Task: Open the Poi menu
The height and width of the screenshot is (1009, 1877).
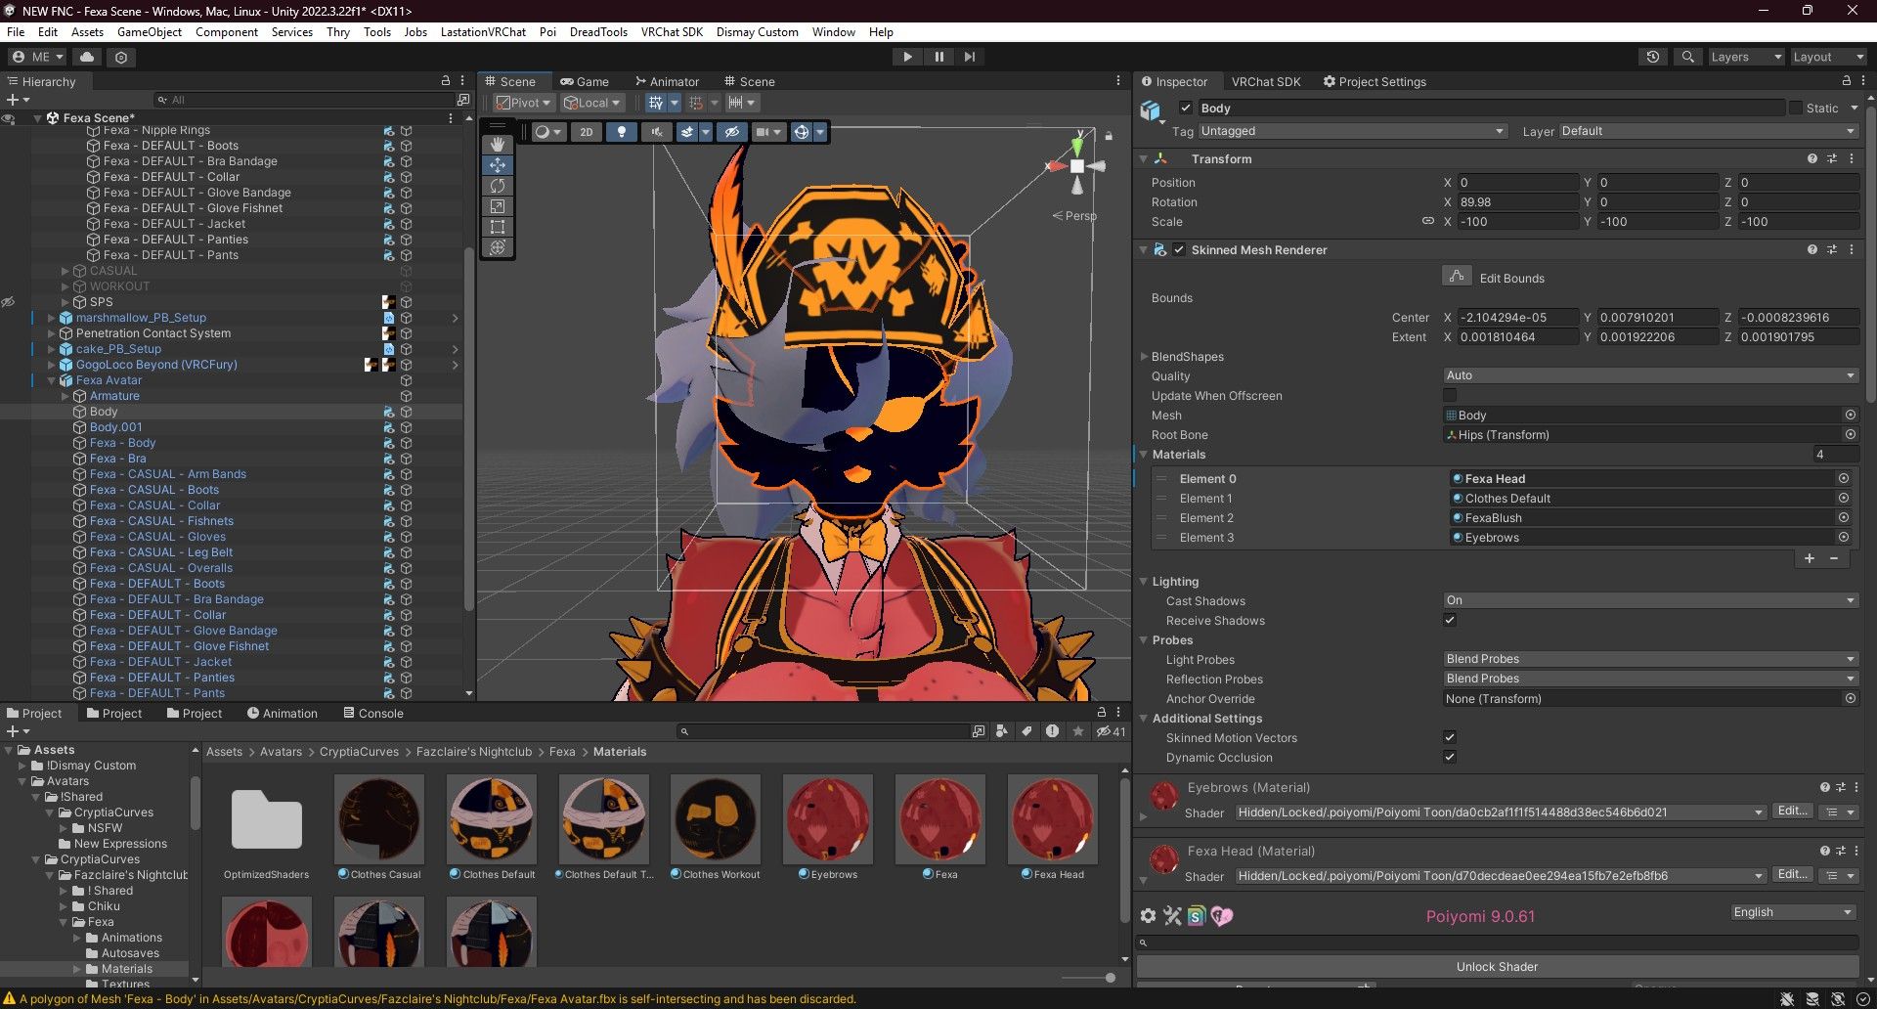Action: 547,31
